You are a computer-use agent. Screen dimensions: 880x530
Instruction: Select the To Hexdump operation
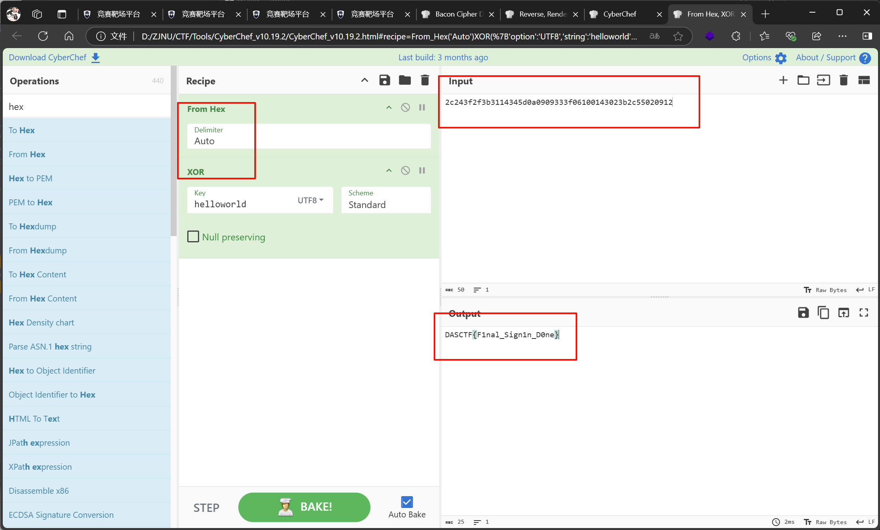point(87,226)
